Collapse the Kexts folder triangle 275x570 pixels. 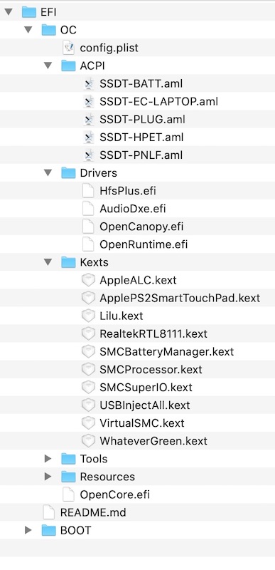pyautogui.click(x=48, y=262)
